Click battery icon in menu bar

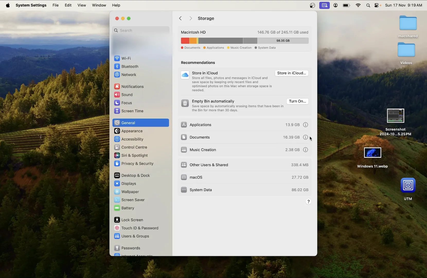point(346,5)
